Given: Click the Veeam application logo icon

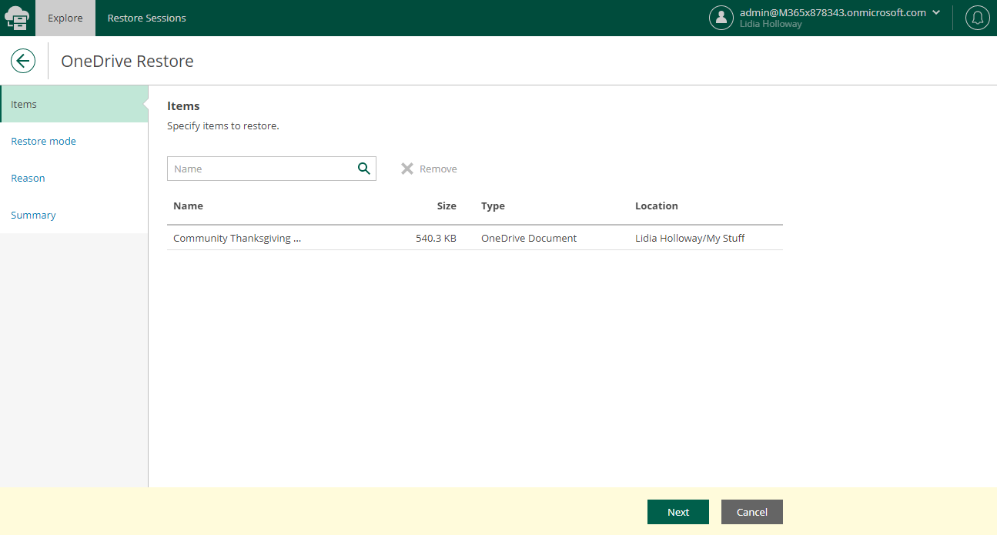Looking at the screenshot, I should tap(16, 17).
